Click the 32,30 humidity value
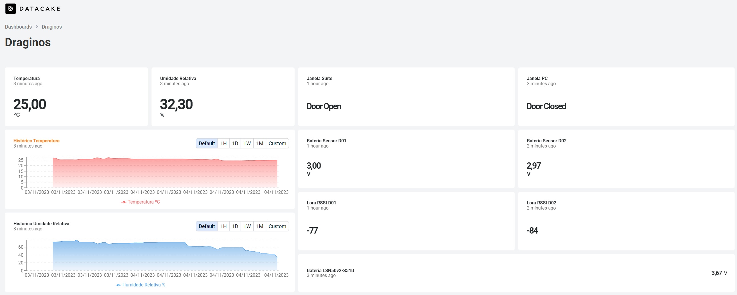 [x=176, y=104]
